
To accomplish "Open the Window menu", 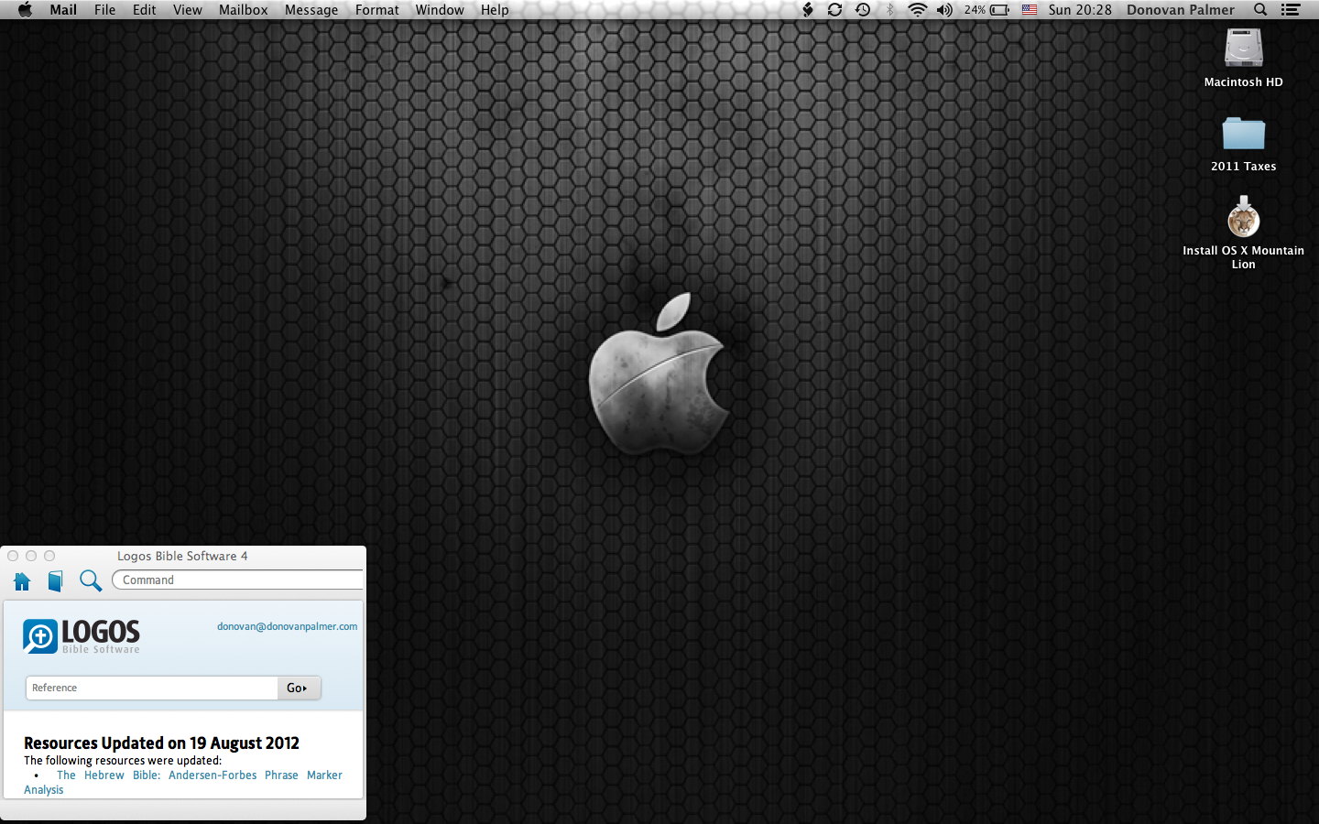I will click(440, 10).
